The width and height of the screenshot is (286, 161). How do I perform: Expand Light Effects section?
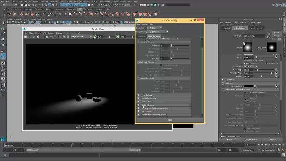[250, 80]
